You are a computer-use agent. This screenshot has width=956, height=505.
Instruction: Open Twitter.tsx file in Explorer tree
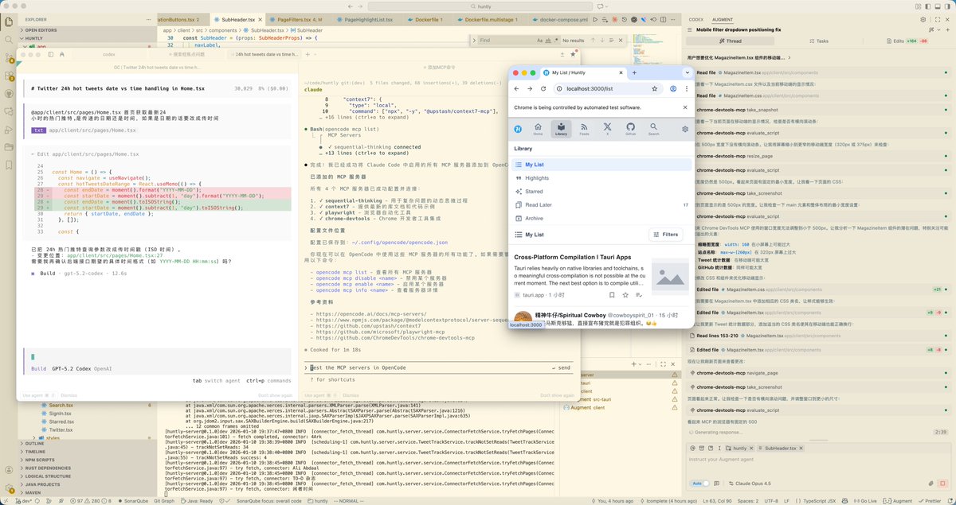[x=61, y=429]
